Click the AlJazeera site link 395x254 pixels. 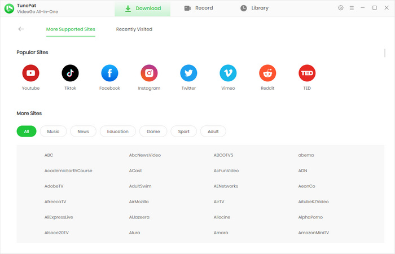pos(139,217)
